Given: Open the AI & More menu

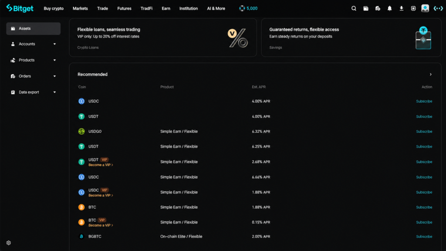Looking at the screenshot, I should (216, 9).
